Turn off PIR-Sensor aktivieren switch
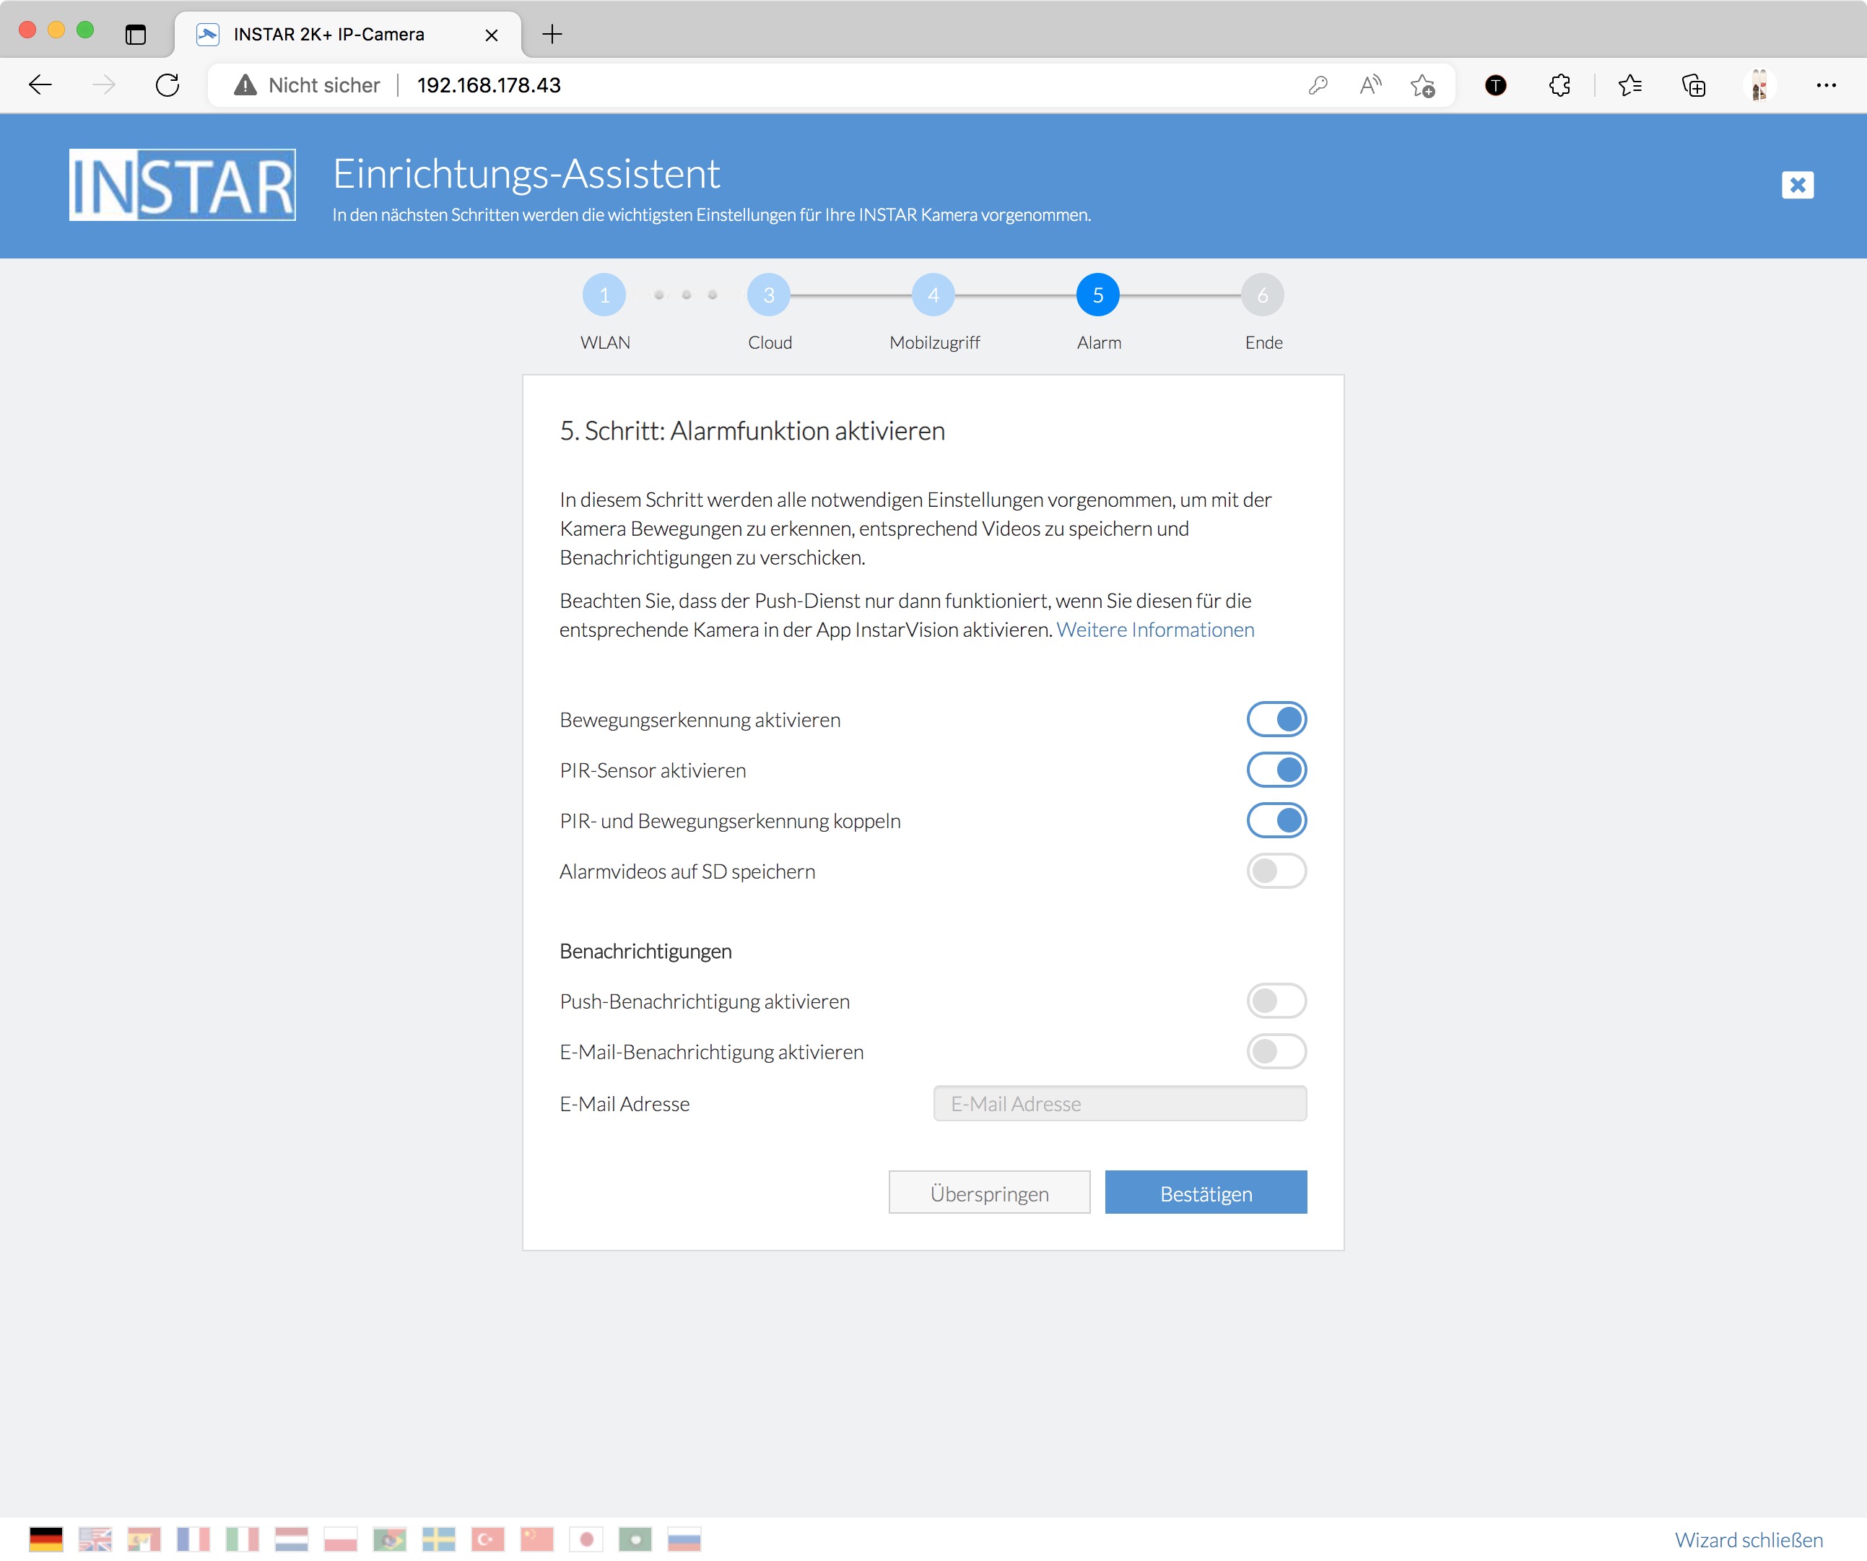 click(x=1276, y=770)
